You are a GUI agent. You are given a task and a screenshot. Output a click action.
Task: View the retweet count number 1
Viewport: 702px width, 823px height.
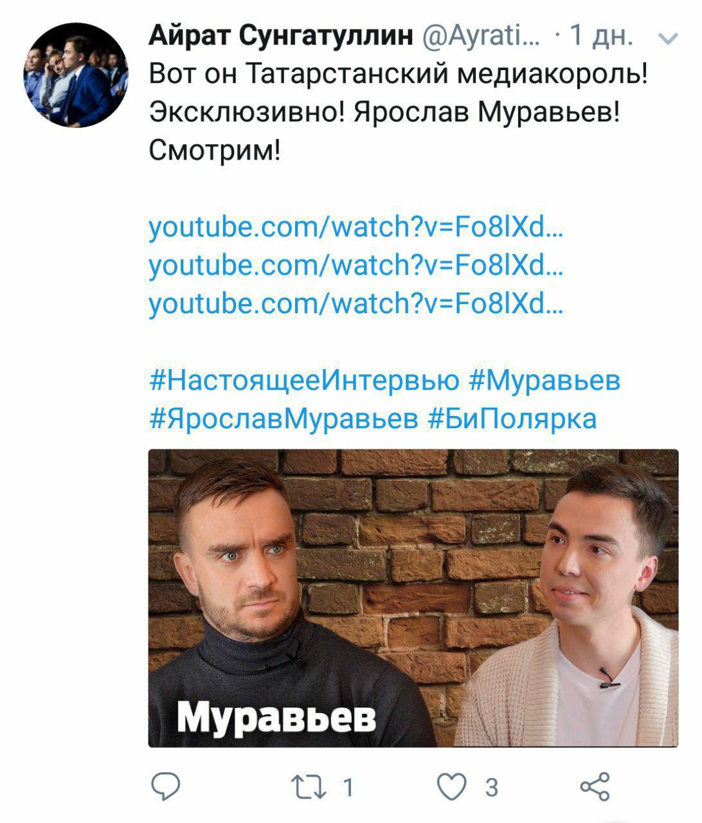348,788
